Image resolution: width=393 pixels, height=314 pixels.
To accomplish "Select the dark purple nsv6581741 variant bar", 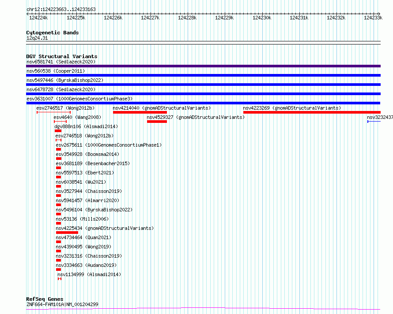I will (203, 66).
